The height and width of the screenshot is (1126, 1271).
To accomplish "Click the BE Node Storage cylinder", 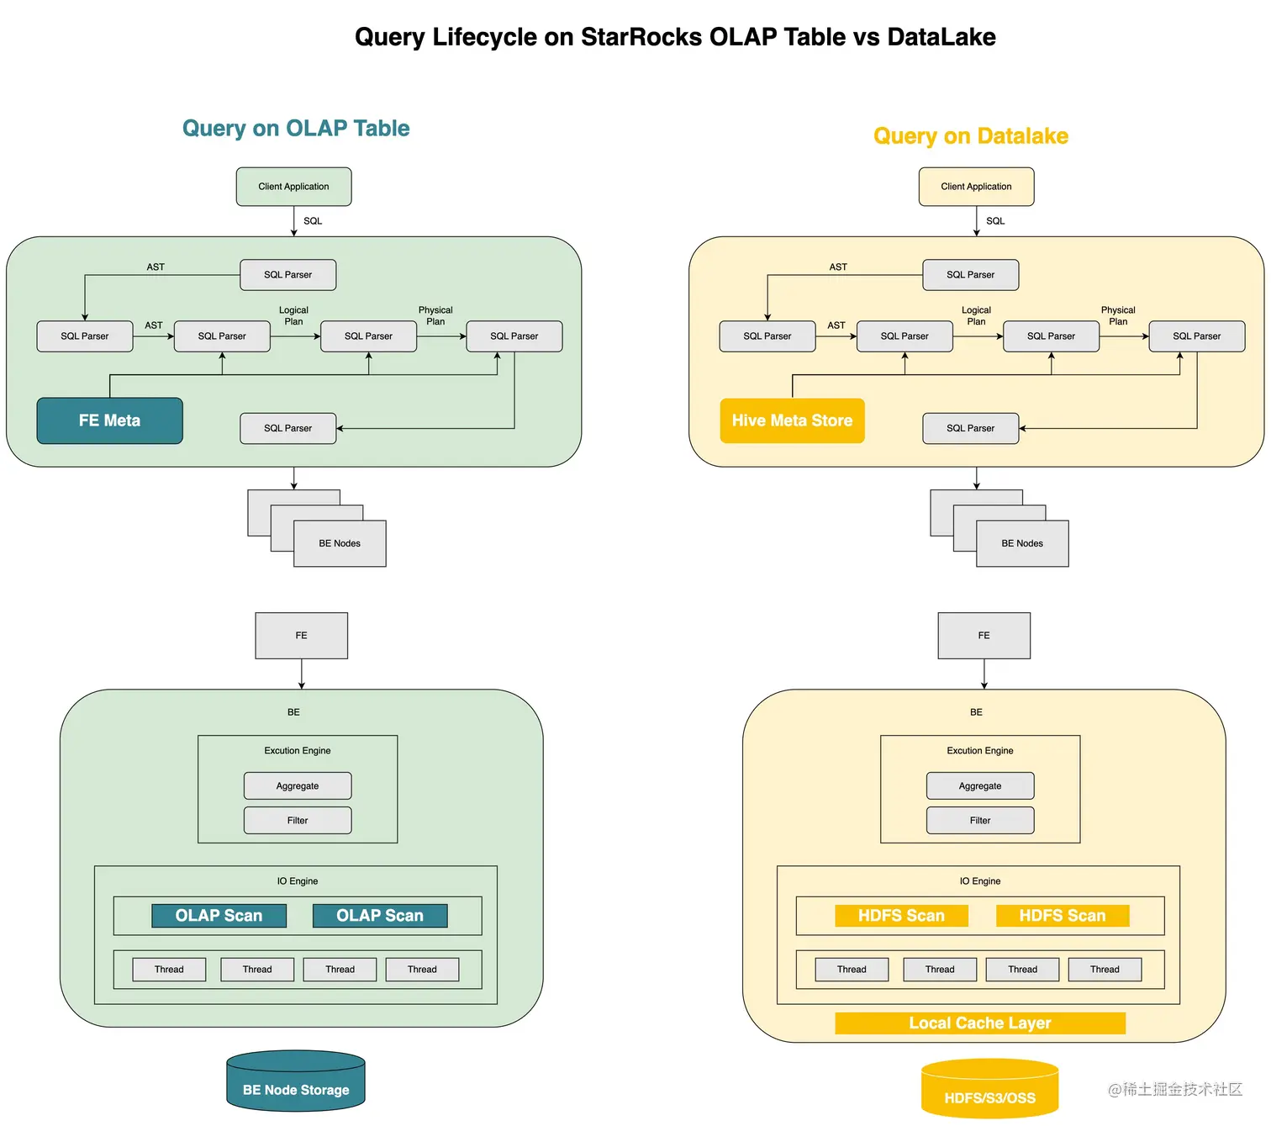I will tap(296, 1081).
